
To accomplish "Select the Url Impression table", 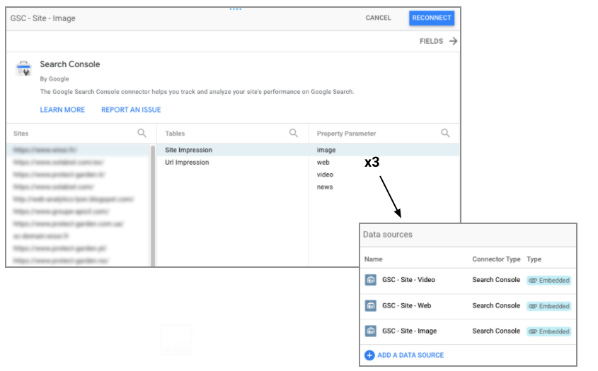I will [x=232, y=163].
